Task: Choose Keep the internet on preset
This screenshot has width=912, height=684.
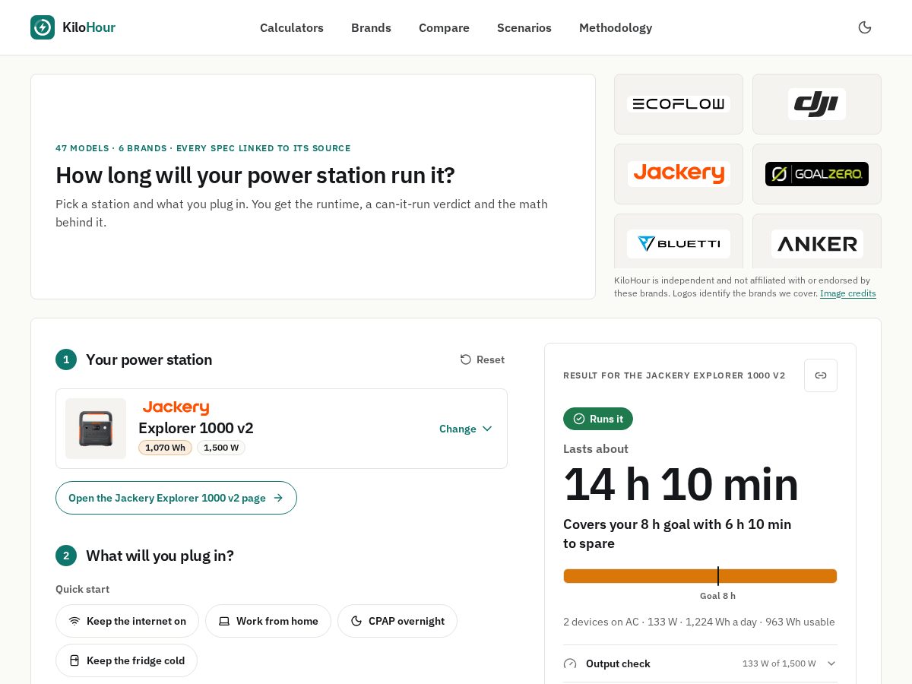Action: tap(127, 621)
